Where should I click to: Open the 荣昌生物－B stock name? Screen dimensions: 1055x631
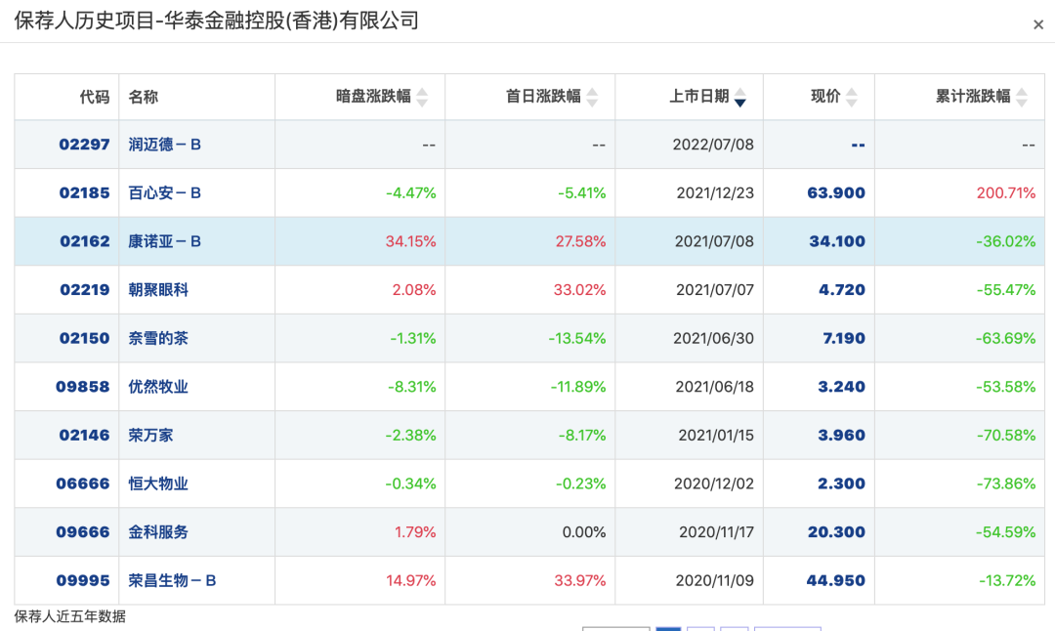[x=172, y=580]
